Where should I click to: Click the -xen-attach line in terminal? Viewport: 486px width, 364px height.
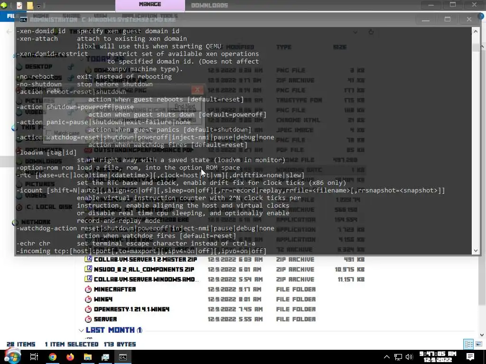click(x=102, y=39)
